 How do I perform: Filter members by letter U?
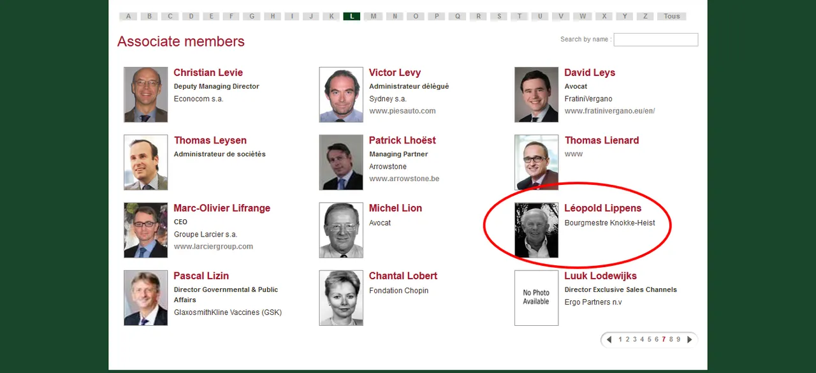click(x=540, y=17)
